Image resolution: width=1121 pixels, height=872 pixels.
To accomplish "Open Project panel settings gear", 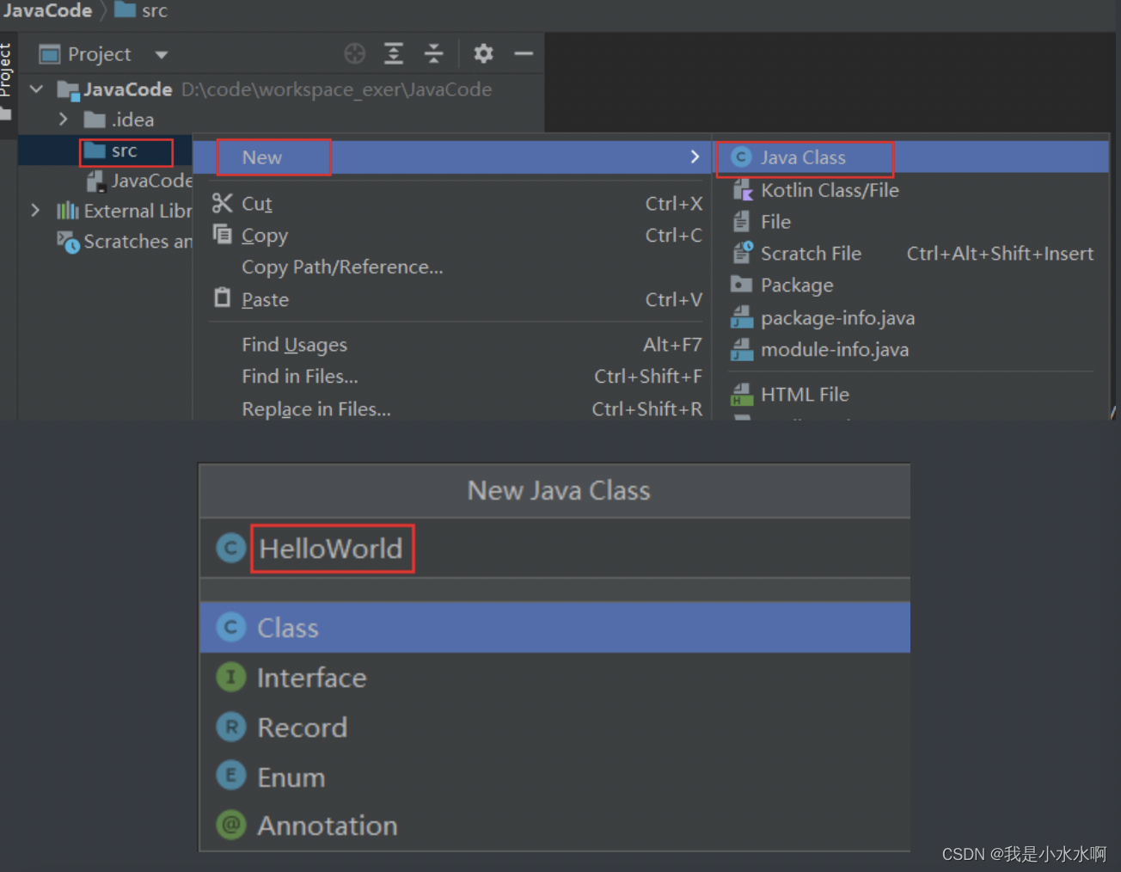I will (x=483, y=54).
